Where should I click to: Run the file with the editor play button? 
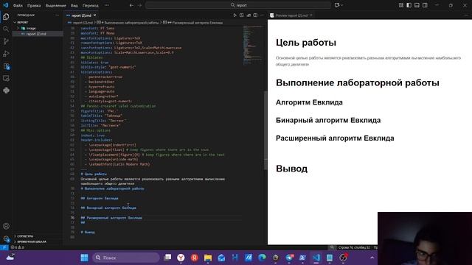click(x=235, y=15)
